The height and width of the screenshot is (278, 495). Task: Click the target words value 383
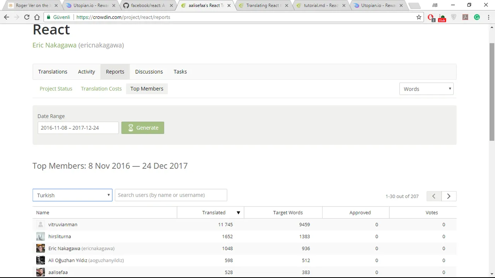306,272
